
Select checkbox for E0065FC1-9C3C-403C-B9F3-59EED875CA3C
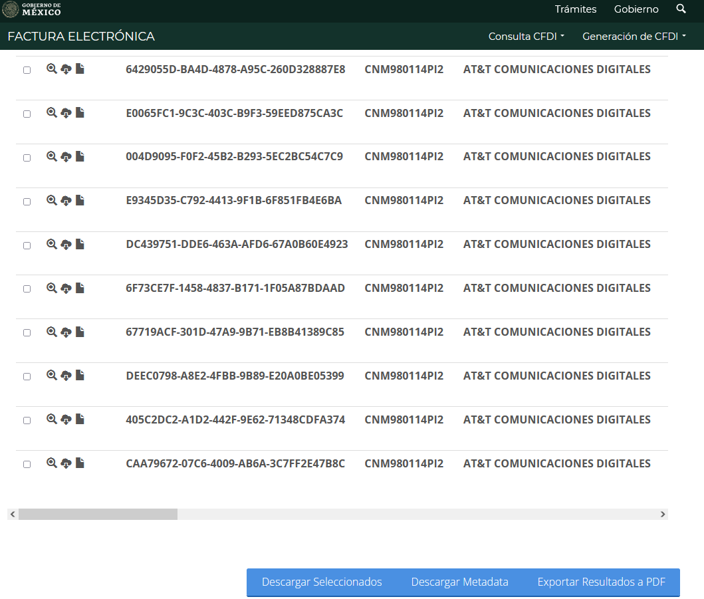pyautogui.click(x=27, y=114)
